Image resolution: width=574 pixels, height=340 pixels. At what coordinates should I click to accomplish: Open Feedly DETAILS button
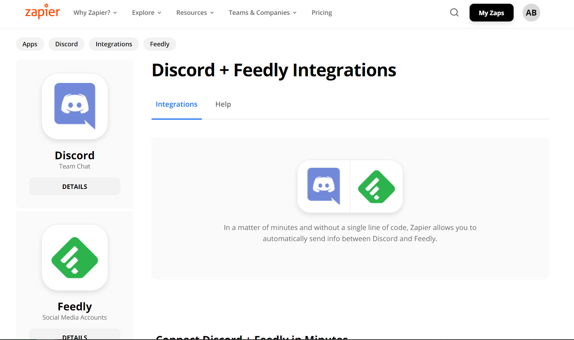[75, 334]
